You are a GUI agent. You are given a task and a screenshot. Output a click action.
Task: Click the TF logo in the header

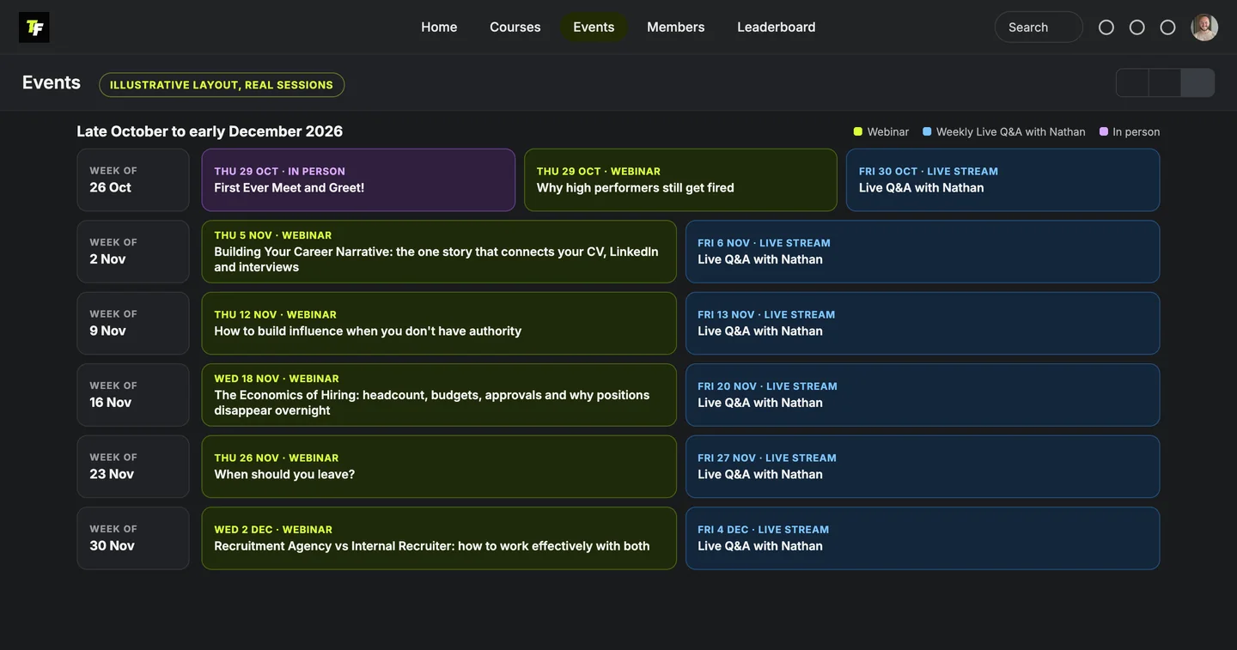pyautogui.click(x=34, y=27)
